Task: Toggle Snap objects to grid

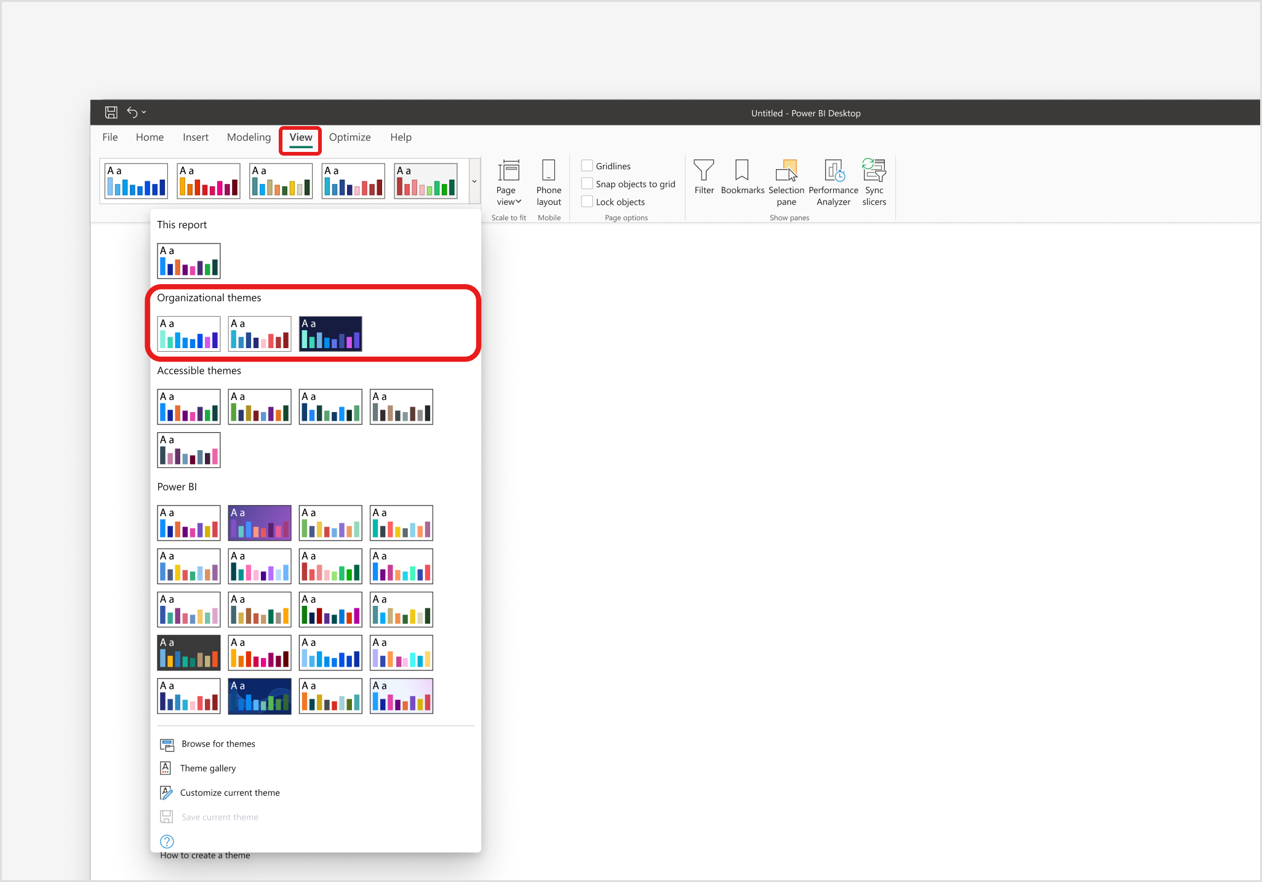Action: tap(588, 184)
